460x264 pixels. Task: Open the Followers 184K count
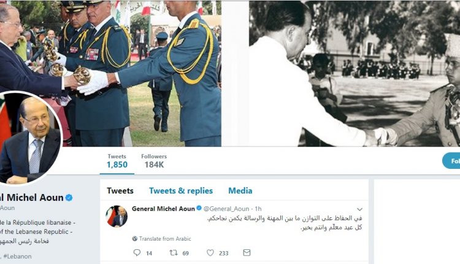point(154,161)
